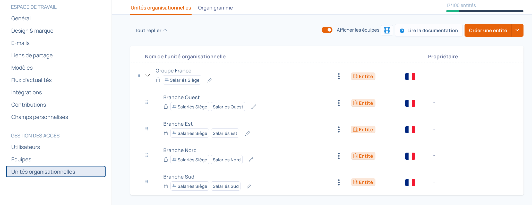Click Lire la documentation button
This screenshot has width=532, height=205.
coord(429,30)
